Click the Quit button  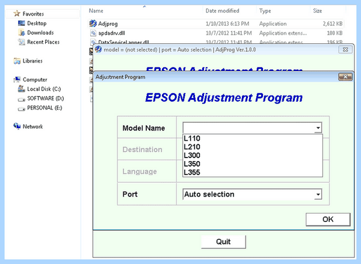[x=223, y=242]
